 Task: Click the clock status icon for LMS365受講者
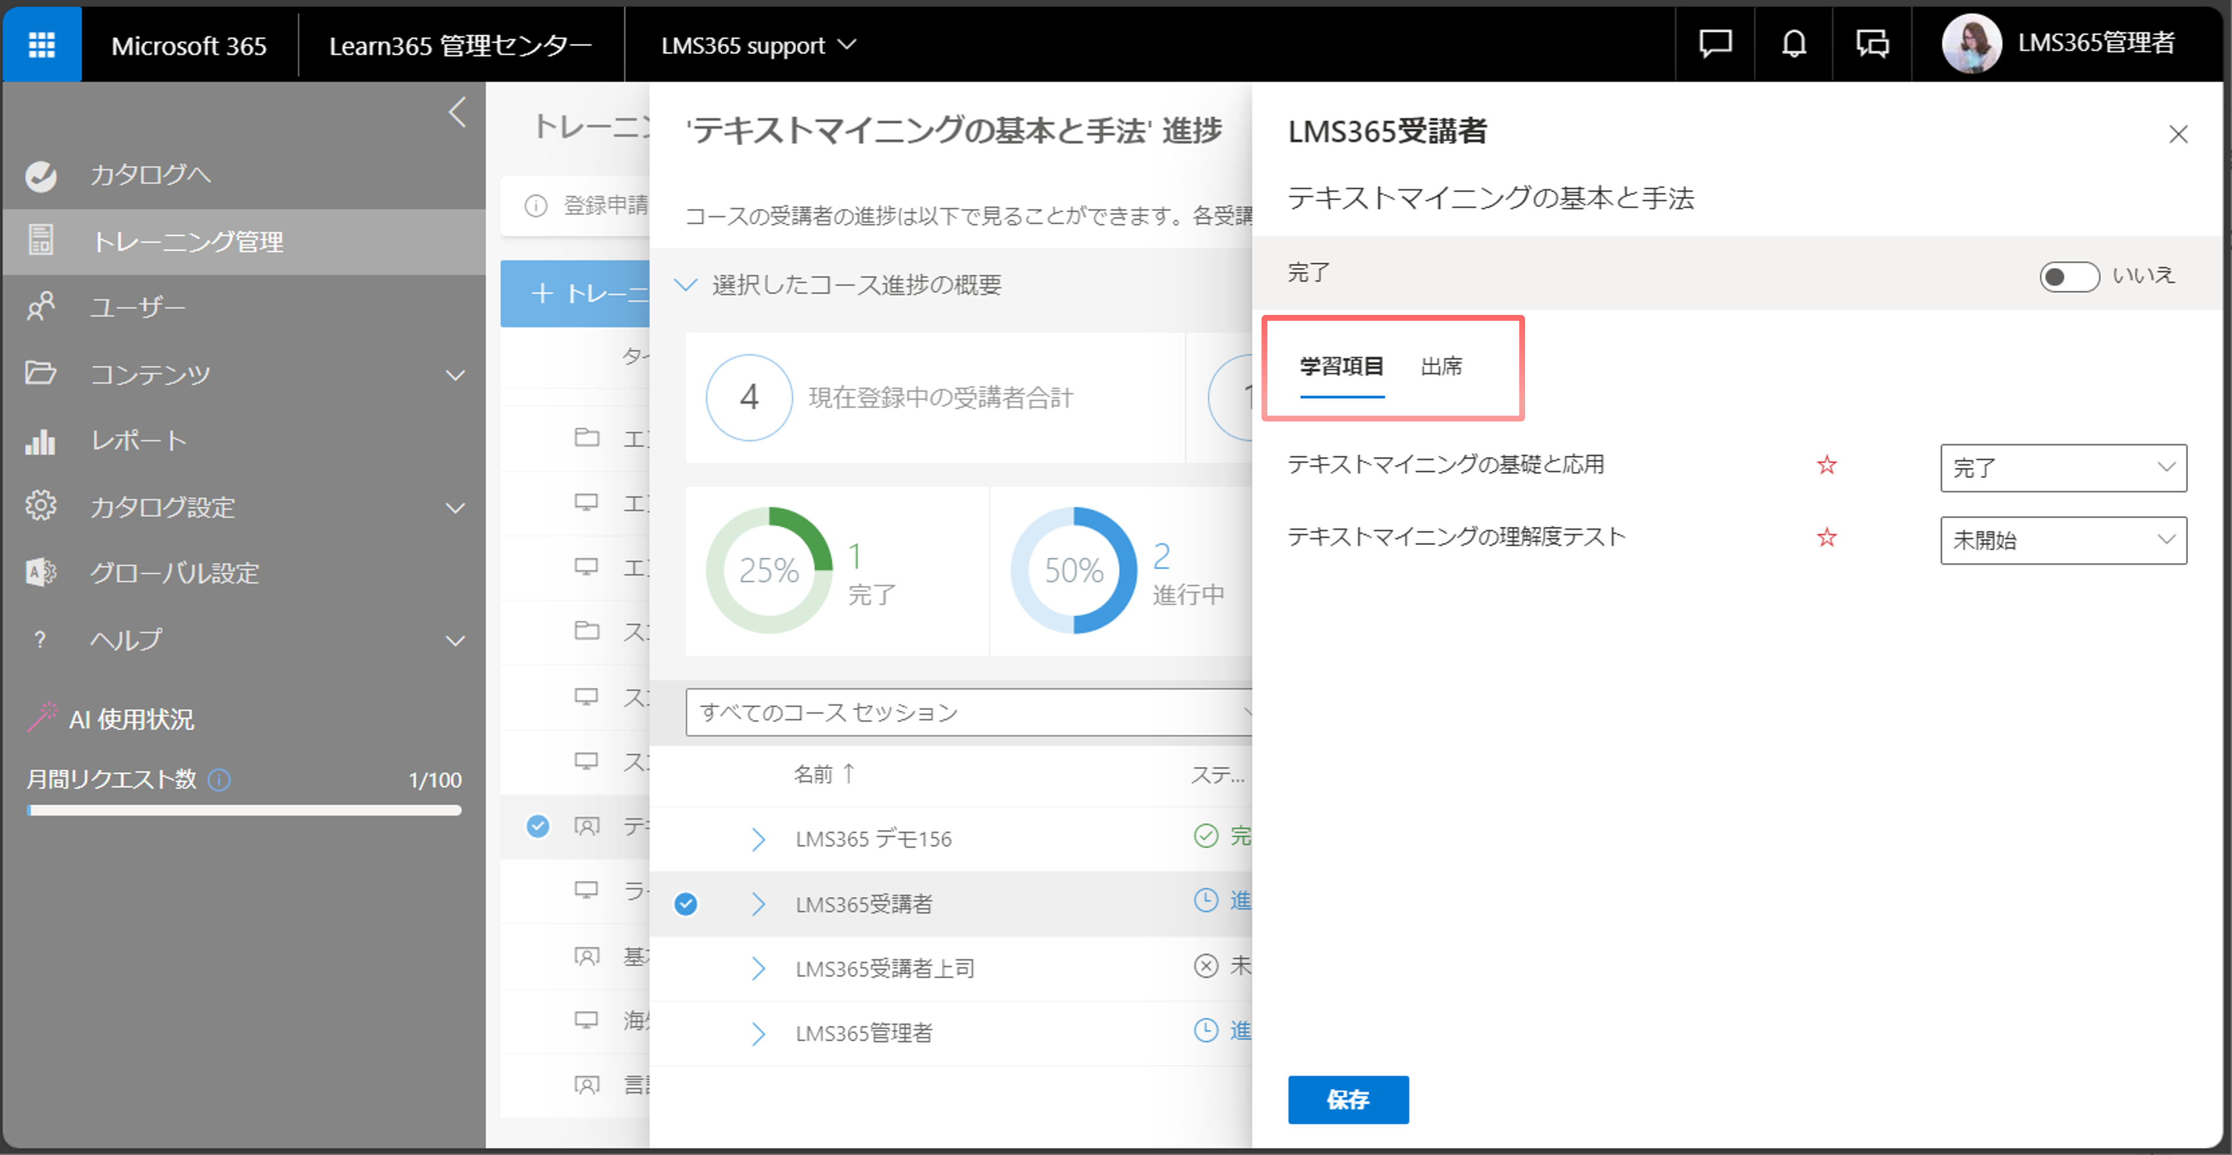tap(1205, 900)
